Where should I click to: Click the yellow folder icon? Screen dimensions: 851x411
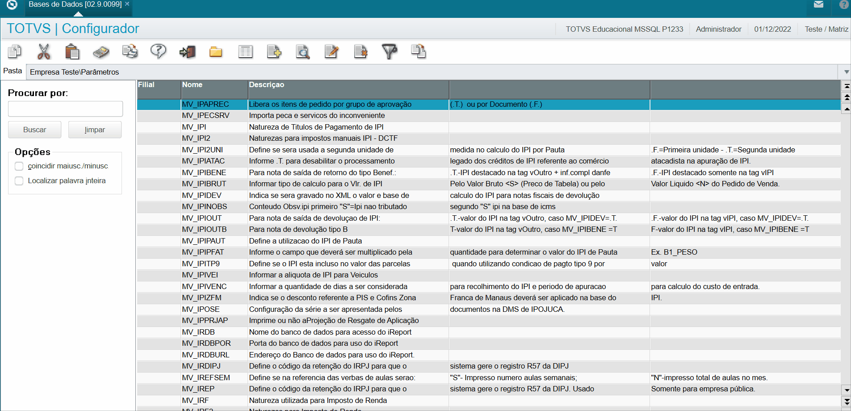tap(216, 52)
